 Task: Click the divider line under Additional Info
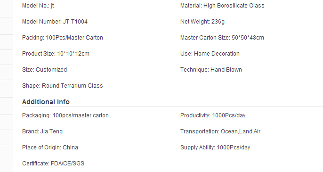point(172,107)
